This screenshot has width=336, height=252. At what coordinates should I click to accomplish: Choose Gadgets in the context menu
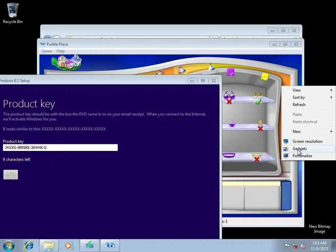tap(308, 149)
